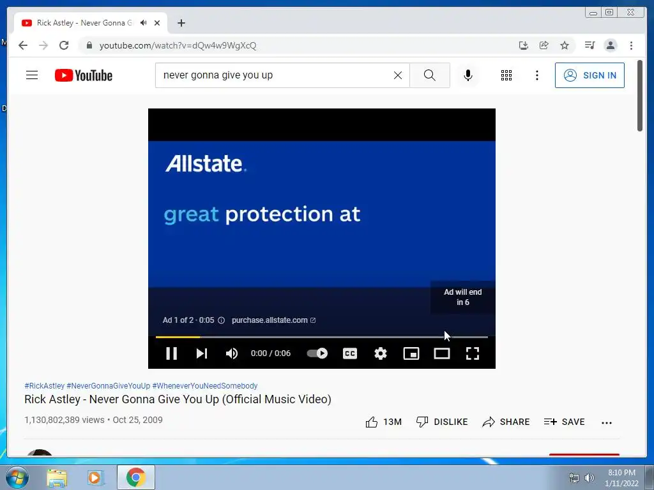Click the video progress bar
Viewport: 654px width, 490px height.
[x=322, y=337]
